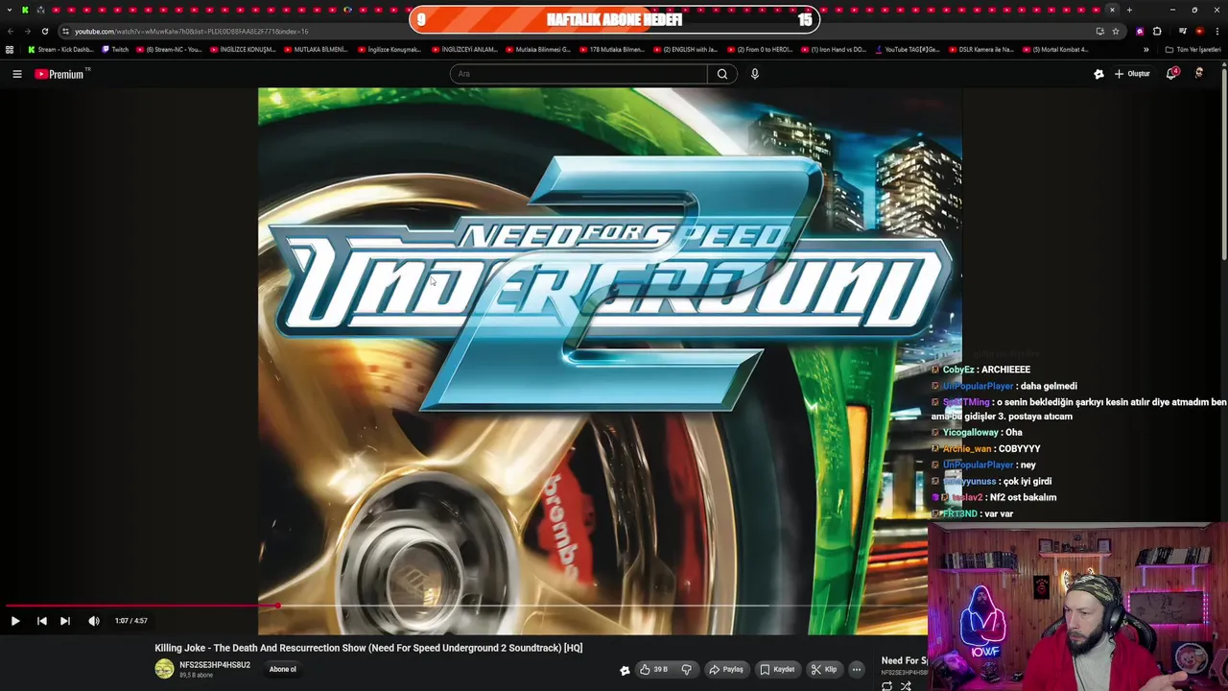1228x691 pixels.
Task: Toggle playlist shuffle icon
Action: click(906, 685)
